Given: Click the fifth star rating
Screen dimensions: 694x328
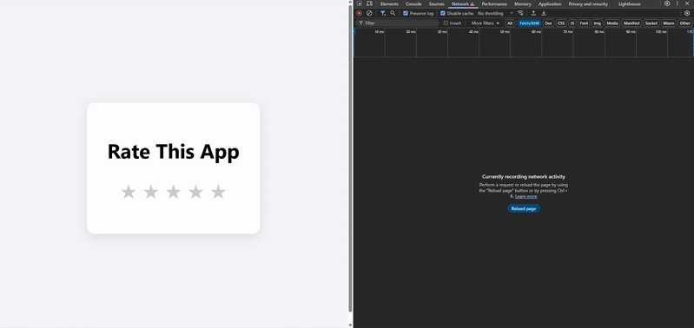Looking at the screenshot, I should [218, 192].
